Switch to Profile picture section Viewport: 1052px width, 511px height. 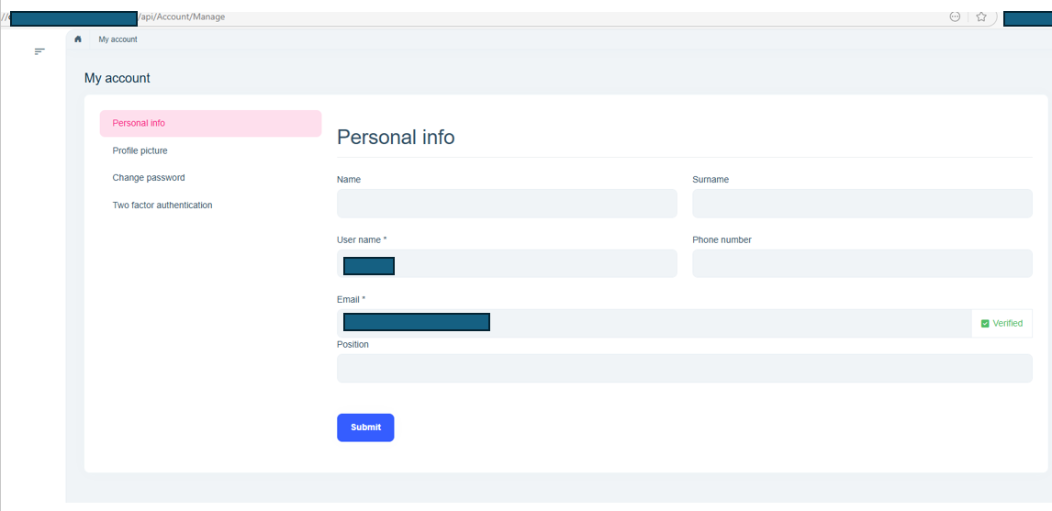pyautogui.click(x=140, y=150)
